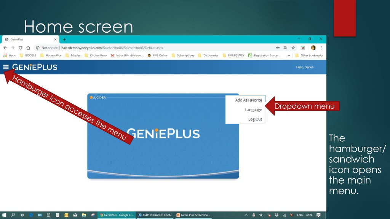Open the Pocket extension icon
390x219 pixels.
[303, 48]
